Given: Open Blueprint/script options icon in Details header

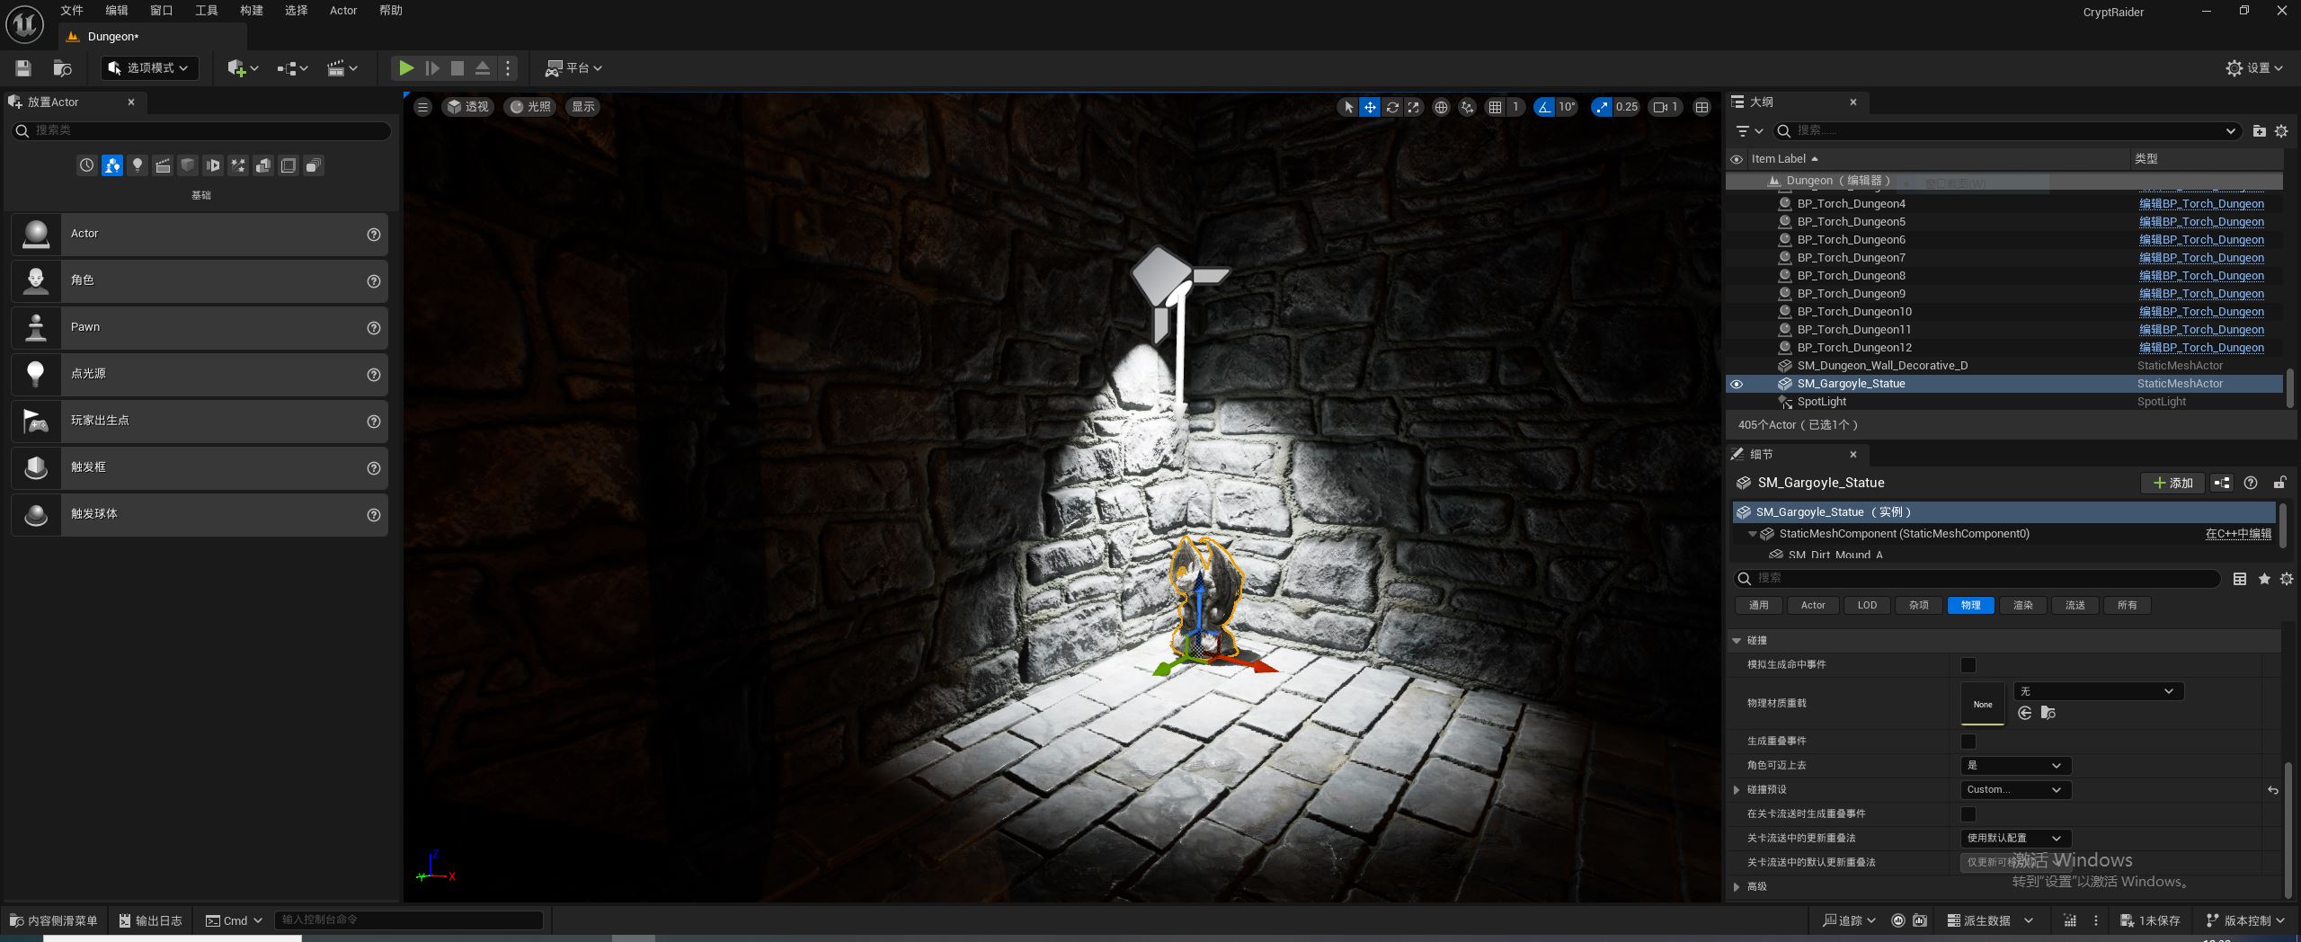Looking at the screenshot, I should pyautogui.click(x=2222, y=483).
